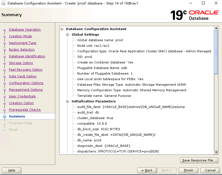Click the Java icon in title bar
222x175 pixels.
(4, 3)
